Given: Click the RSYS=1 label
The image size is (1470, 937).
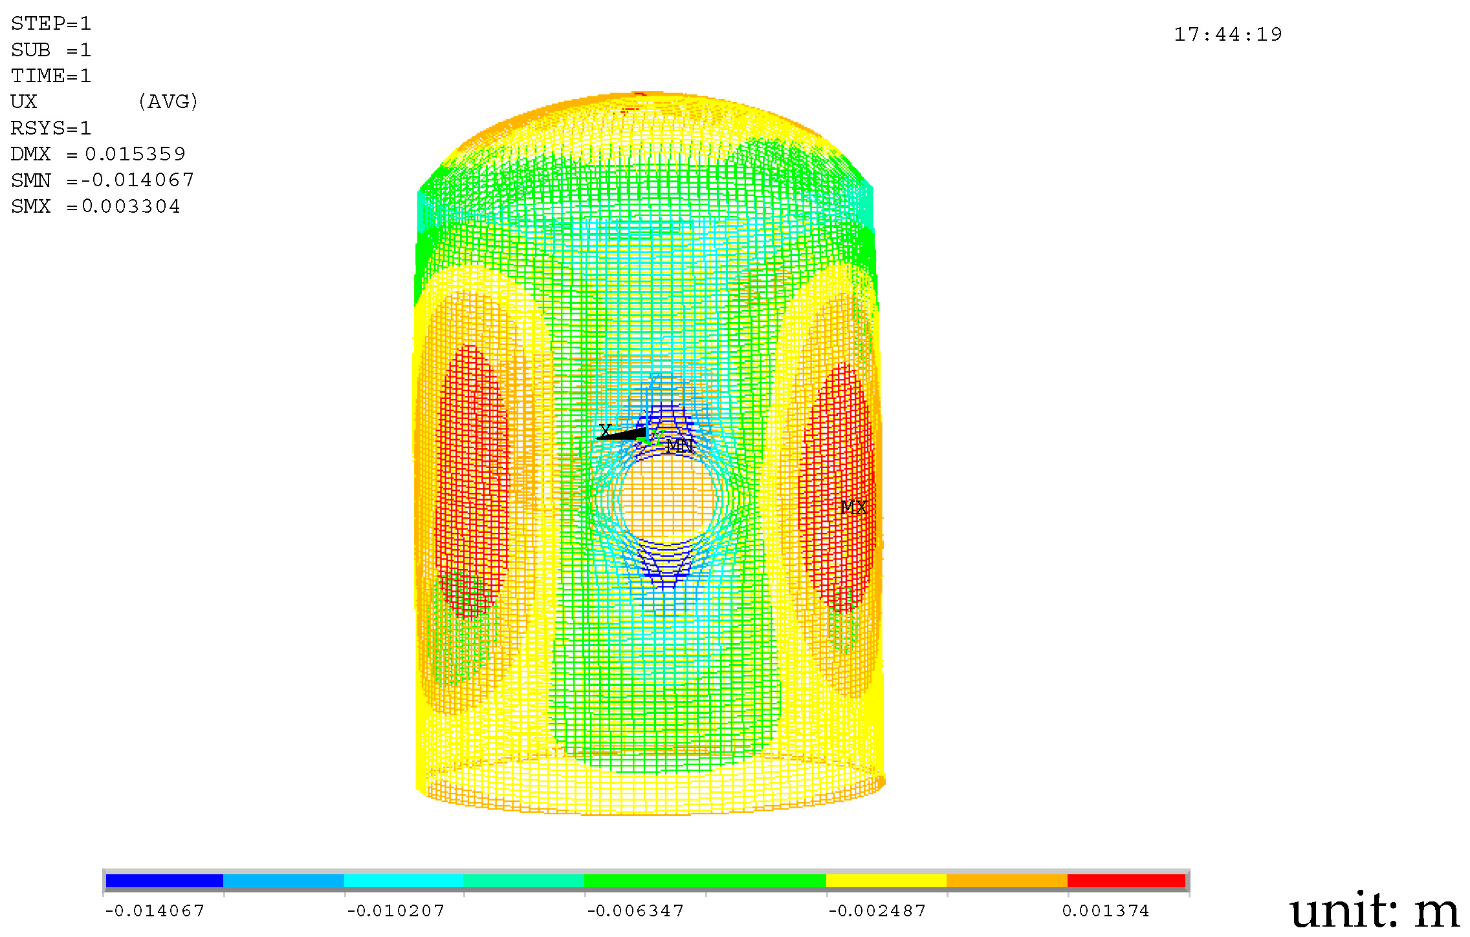Looking at the screenshot, I should pos(51,128).
